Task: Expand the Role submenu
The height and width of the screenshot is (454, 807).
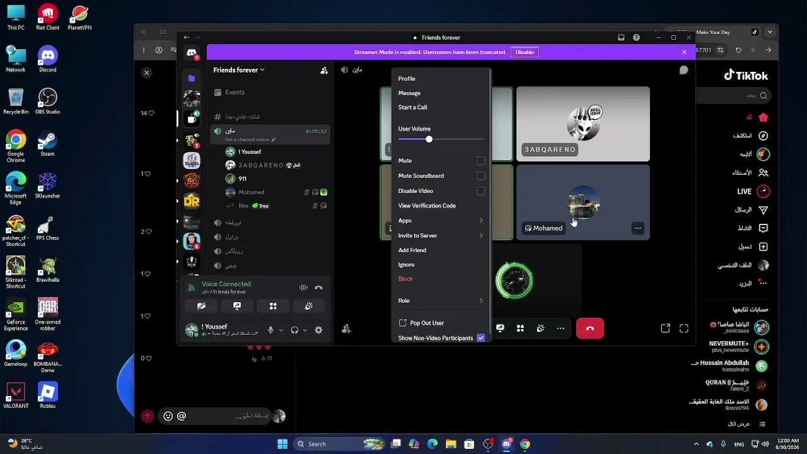Action: (441, 301)
